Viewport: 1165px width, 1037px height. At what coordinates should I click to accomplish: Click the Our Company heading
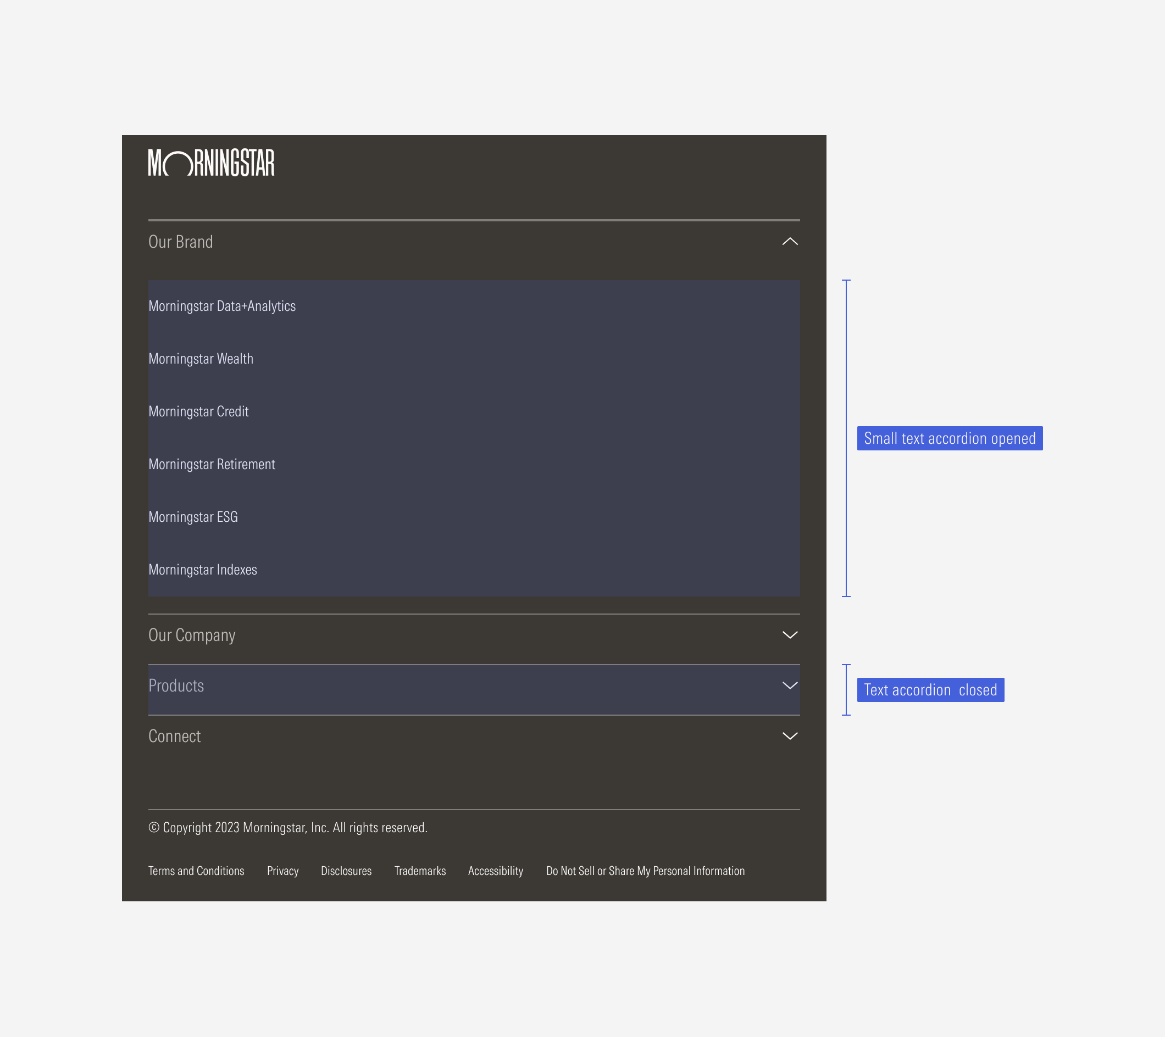192,636
